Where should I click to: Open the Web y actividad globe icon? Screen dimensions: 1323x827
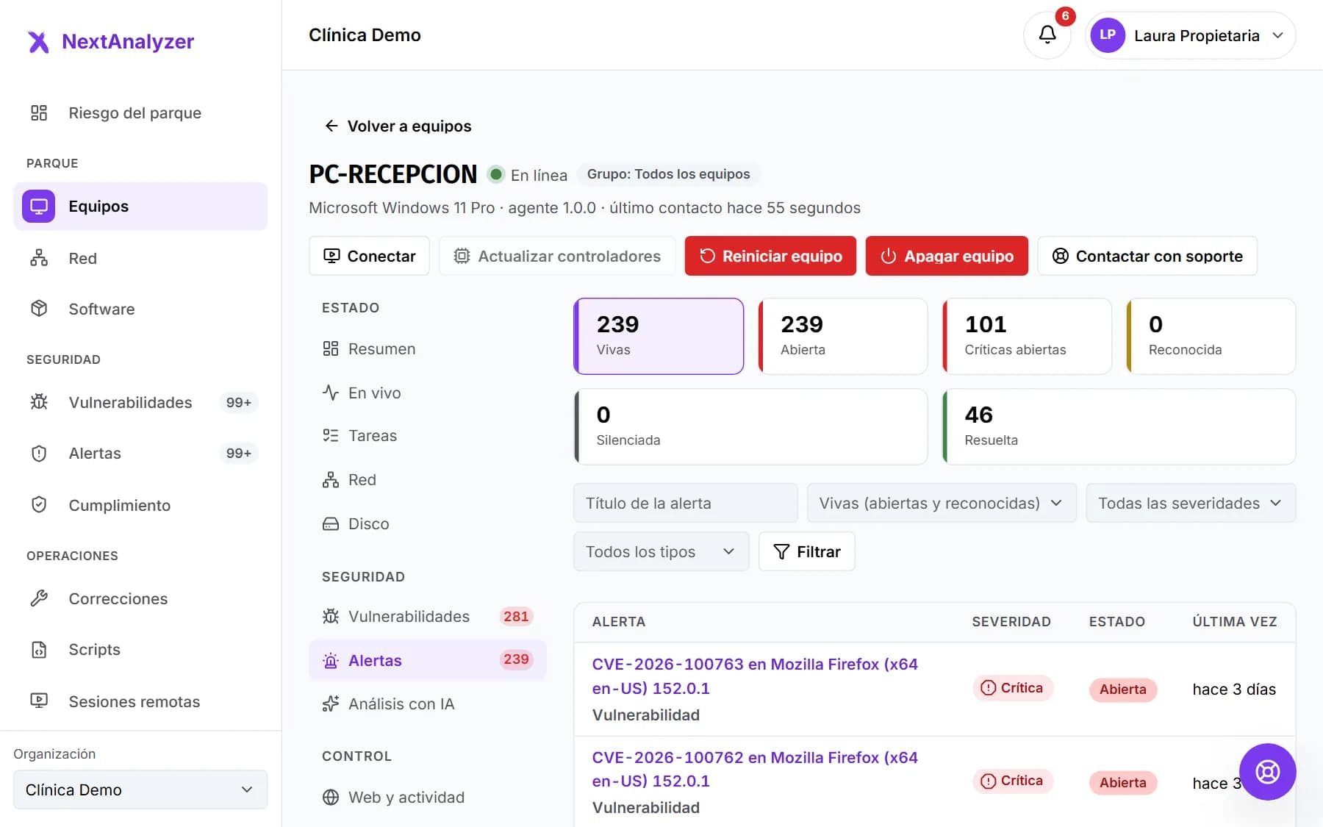pyautogui.click(x=331, y=797)
